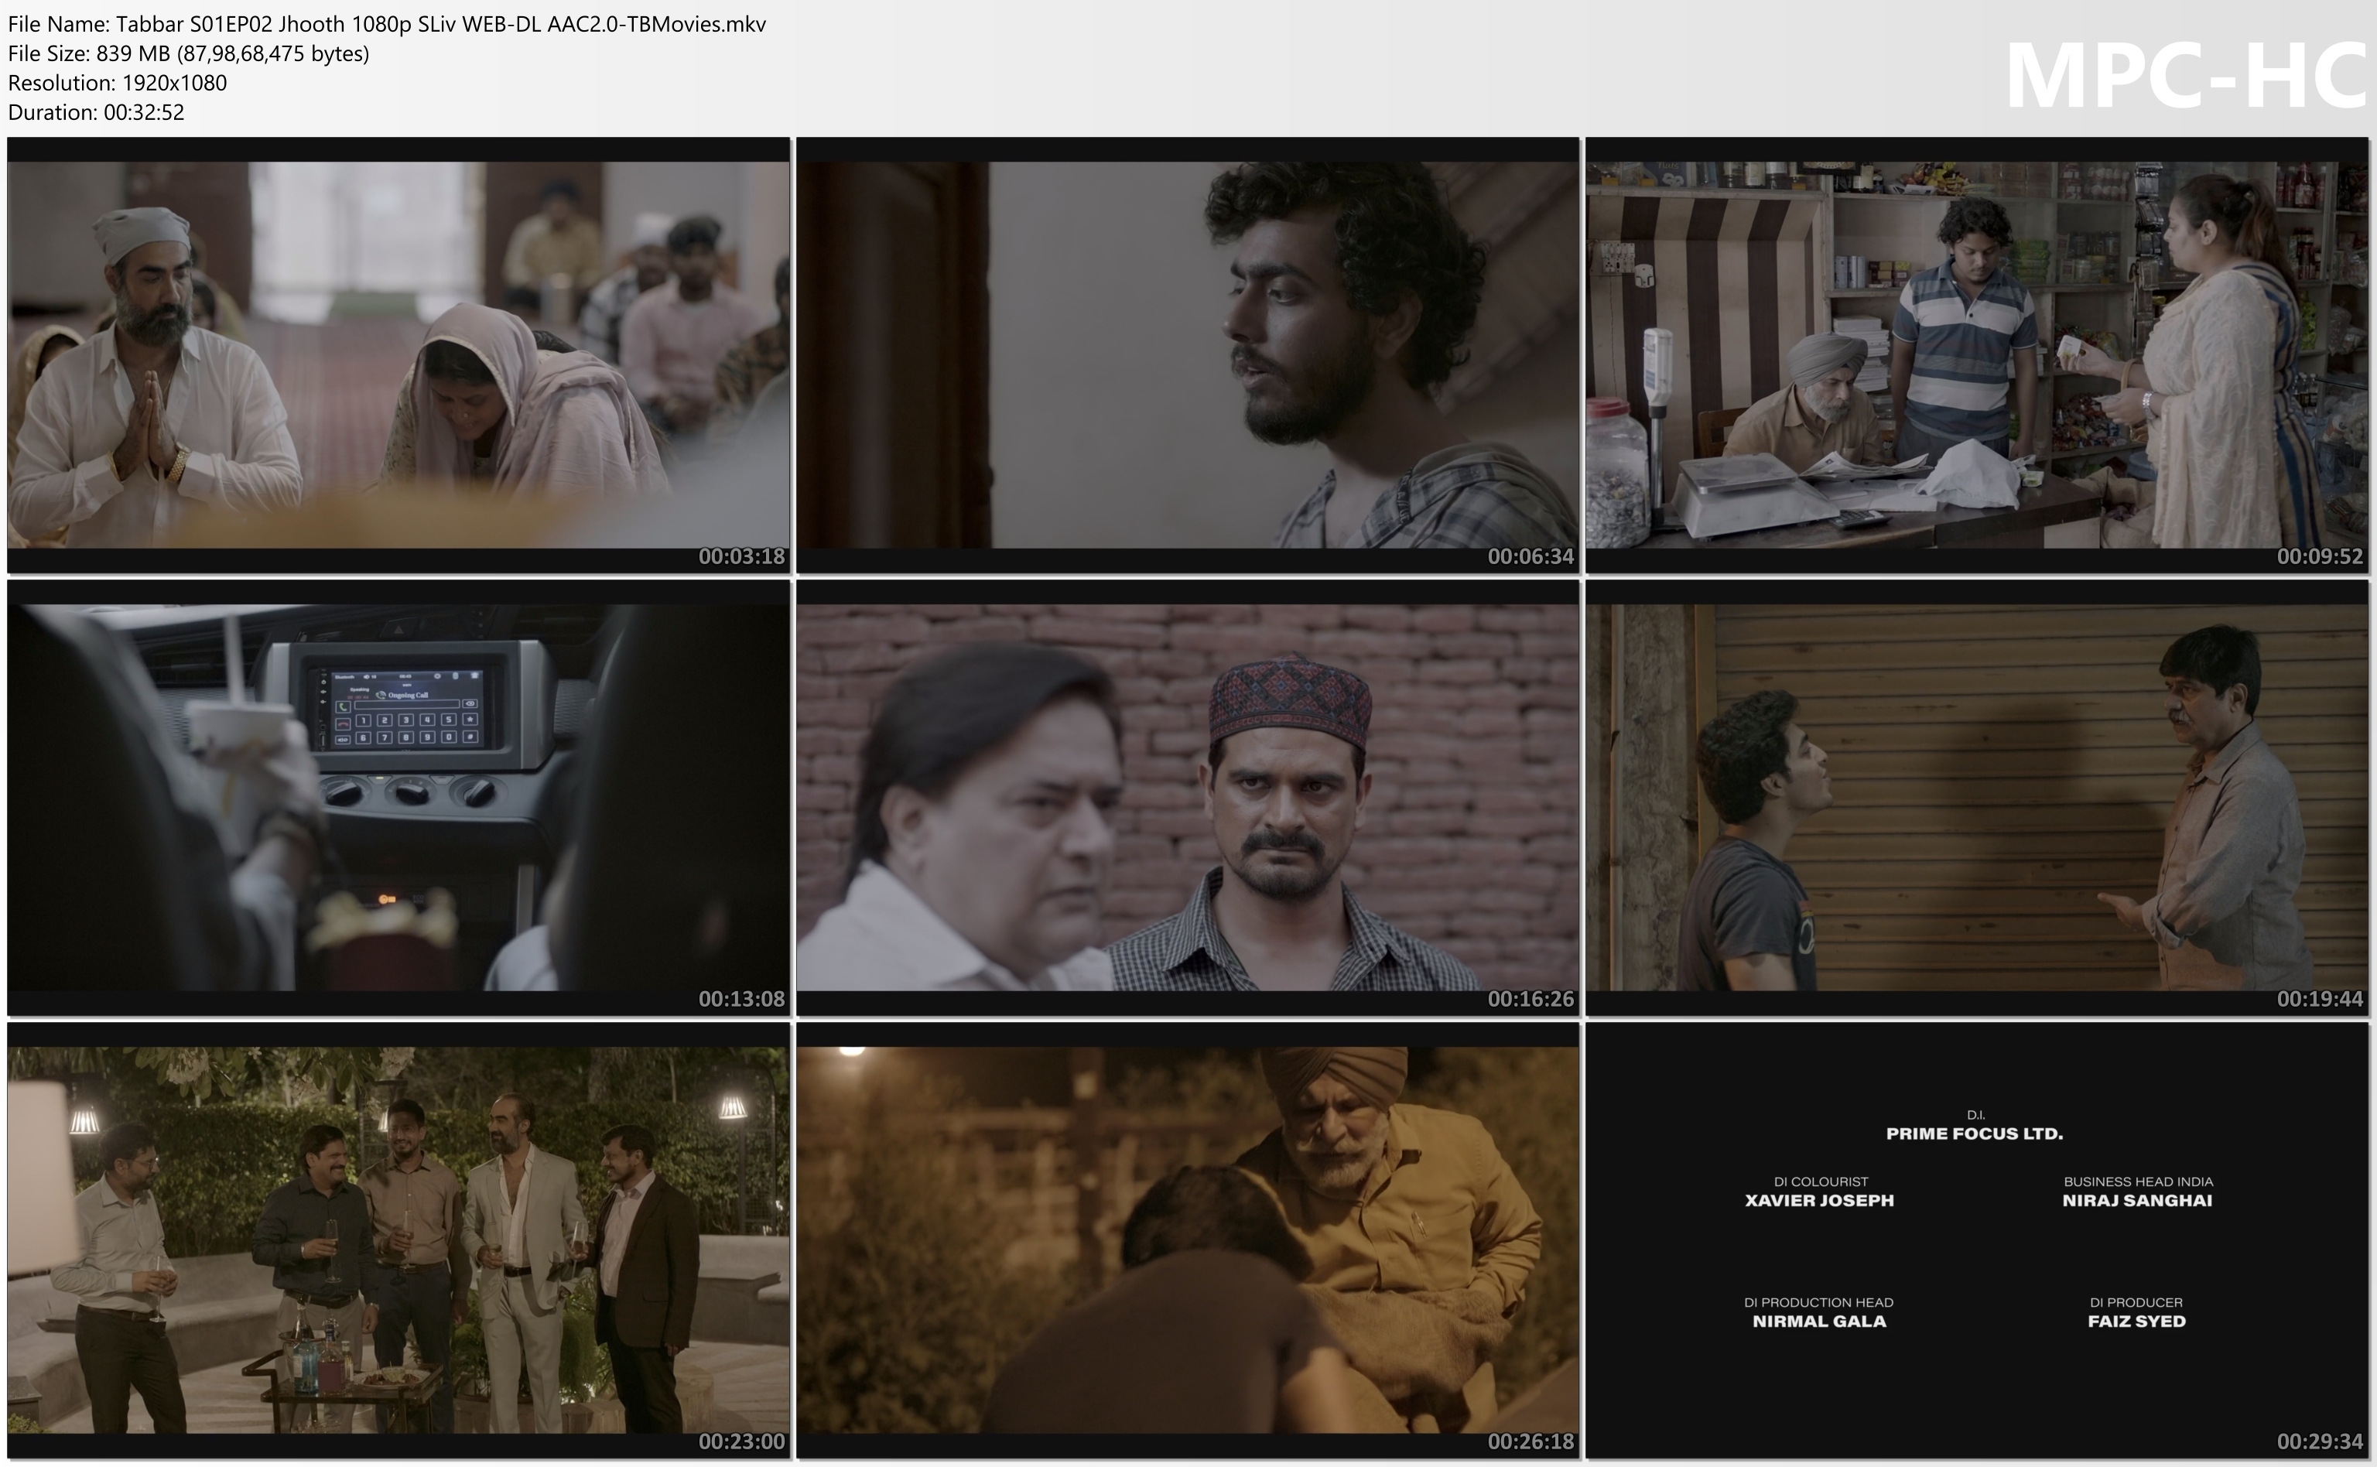This screenshot has width=2377, height=1467.
Task: Click the NIRAJ SANGHAI credit name
Action: click(2137, 1200)
